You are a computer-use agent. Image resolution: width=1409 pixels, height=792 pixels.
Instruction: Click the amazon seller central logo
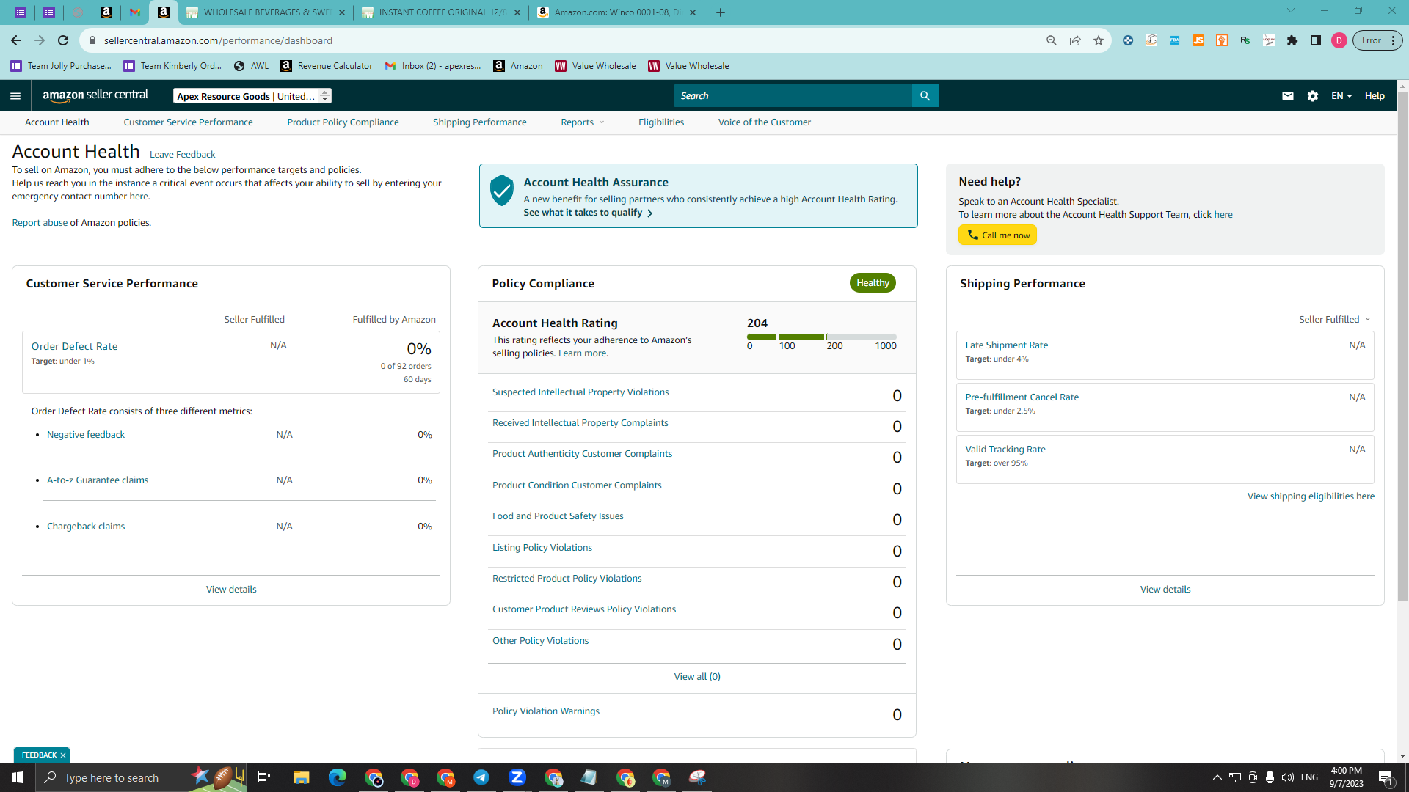click(x=95, y=95)
